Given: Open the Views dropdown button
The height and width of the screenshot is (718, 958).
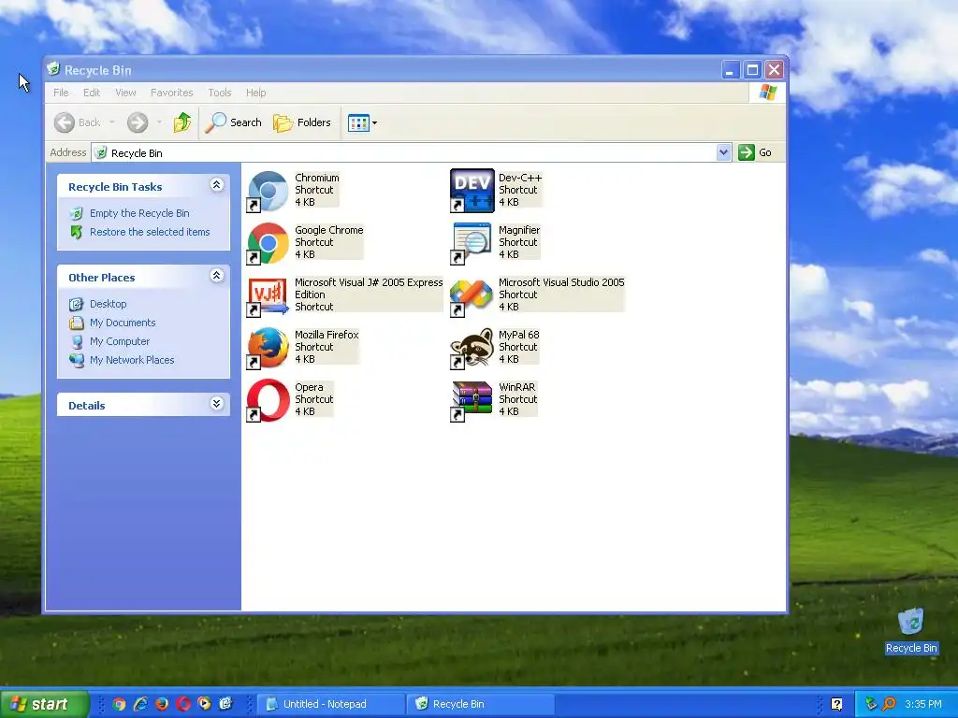Looking at the screenshot, I should 362,122.
